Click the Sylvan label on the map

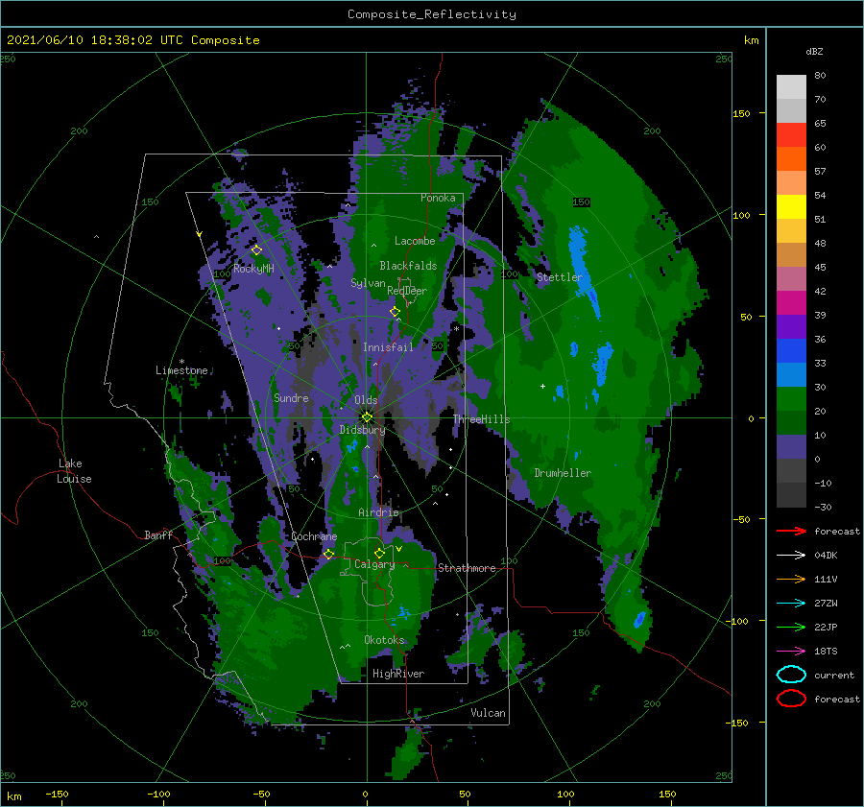[368, 283]
